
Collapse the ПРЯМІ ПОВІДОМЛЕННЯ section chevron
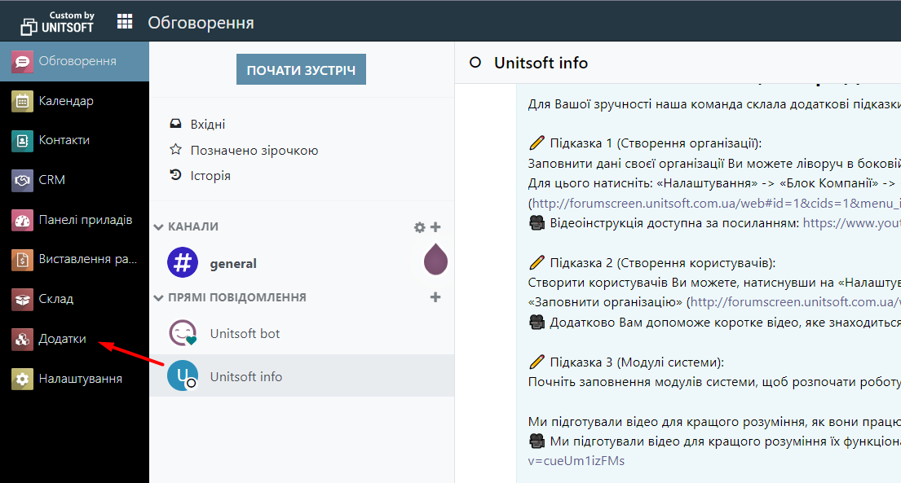159,297
